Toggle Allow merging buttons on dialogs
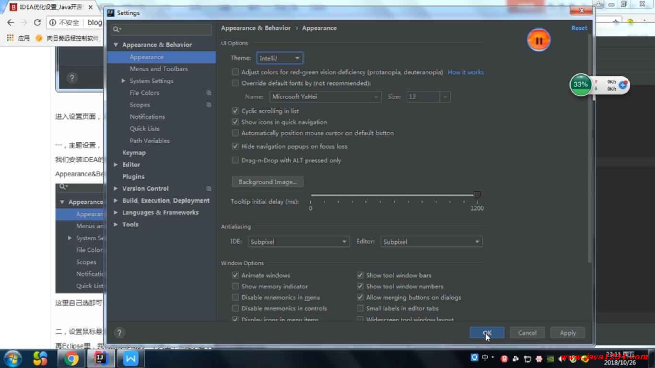Screen dimensions: 655x368 tap(360, 298)
